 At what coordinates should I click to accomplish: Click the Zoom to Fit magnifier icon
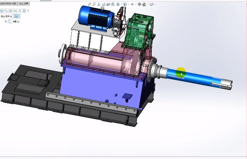89,4
